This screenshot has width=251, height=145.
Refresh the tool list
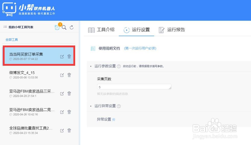coord(72,27)
